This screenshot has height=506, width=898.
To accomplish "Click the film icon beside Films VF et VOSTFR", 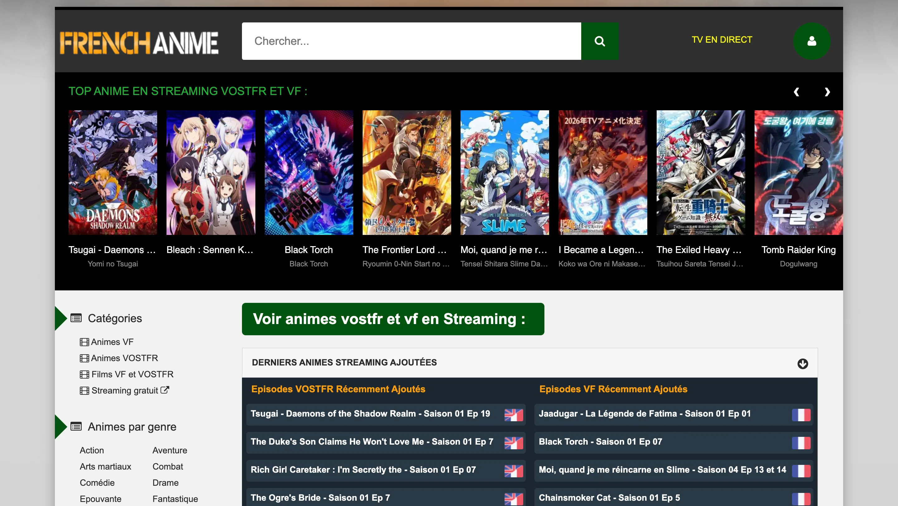I will click(x=84, y=375).
